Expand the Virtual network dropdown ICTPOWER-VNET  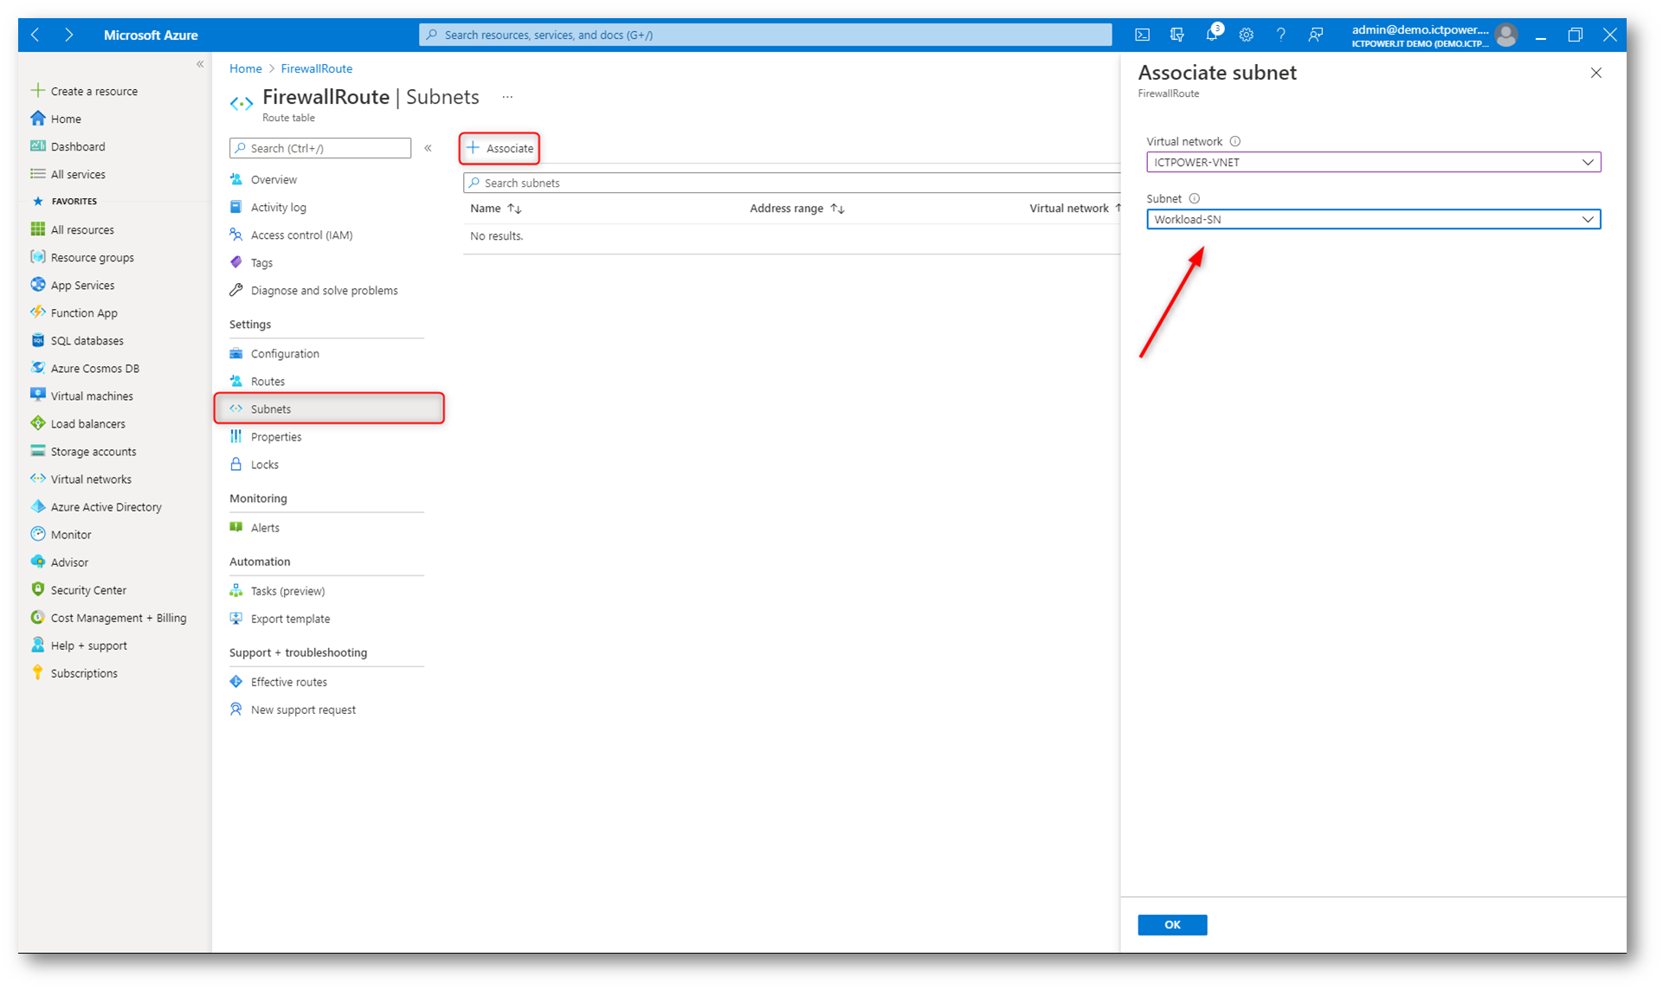click(x=1373, y=162)
